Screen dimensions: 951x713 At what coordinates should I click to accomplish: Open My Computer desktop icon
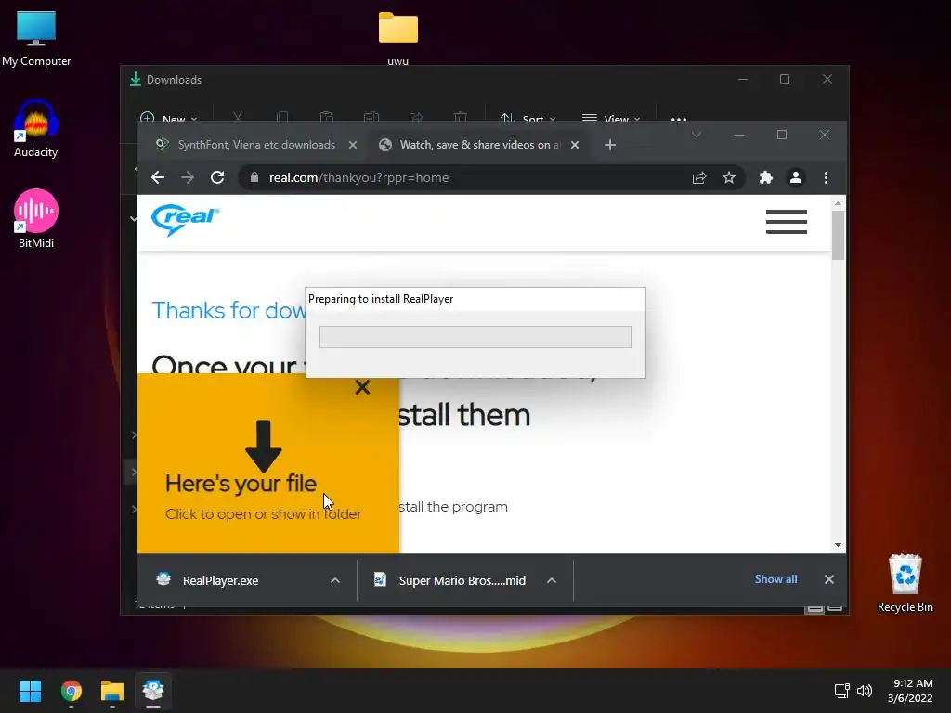click(36, 39)
